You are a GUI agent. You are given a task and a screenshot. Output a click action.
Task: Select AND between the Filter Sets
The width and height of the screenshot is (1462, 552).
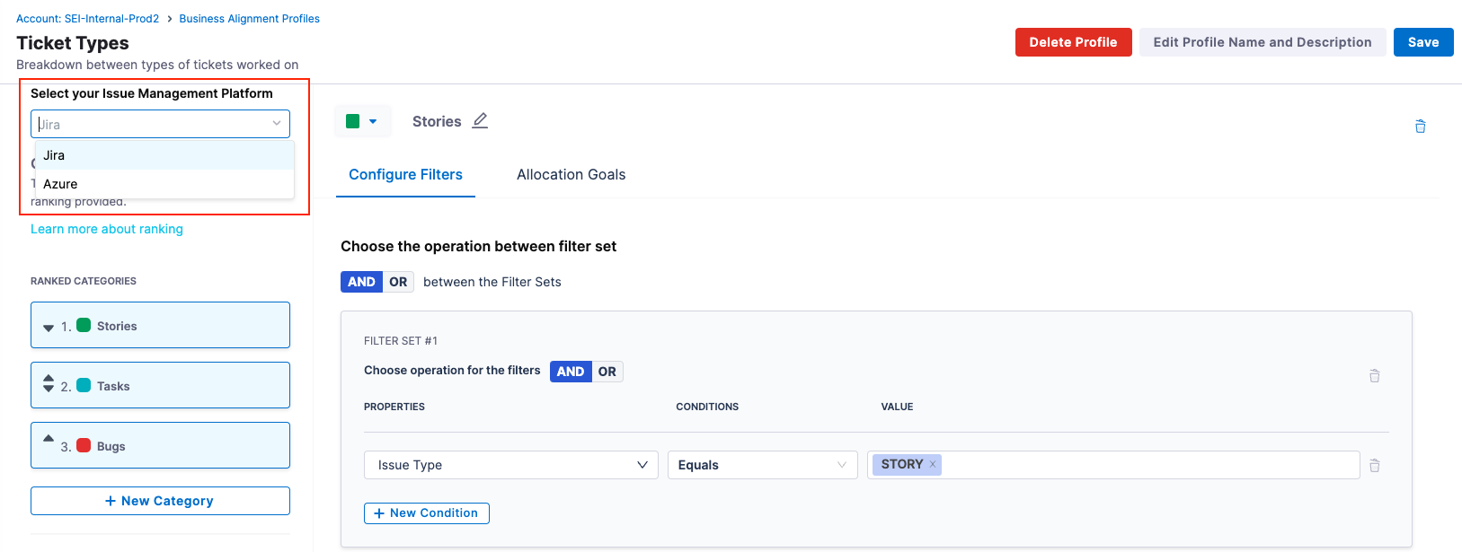[x=361, y=282]
